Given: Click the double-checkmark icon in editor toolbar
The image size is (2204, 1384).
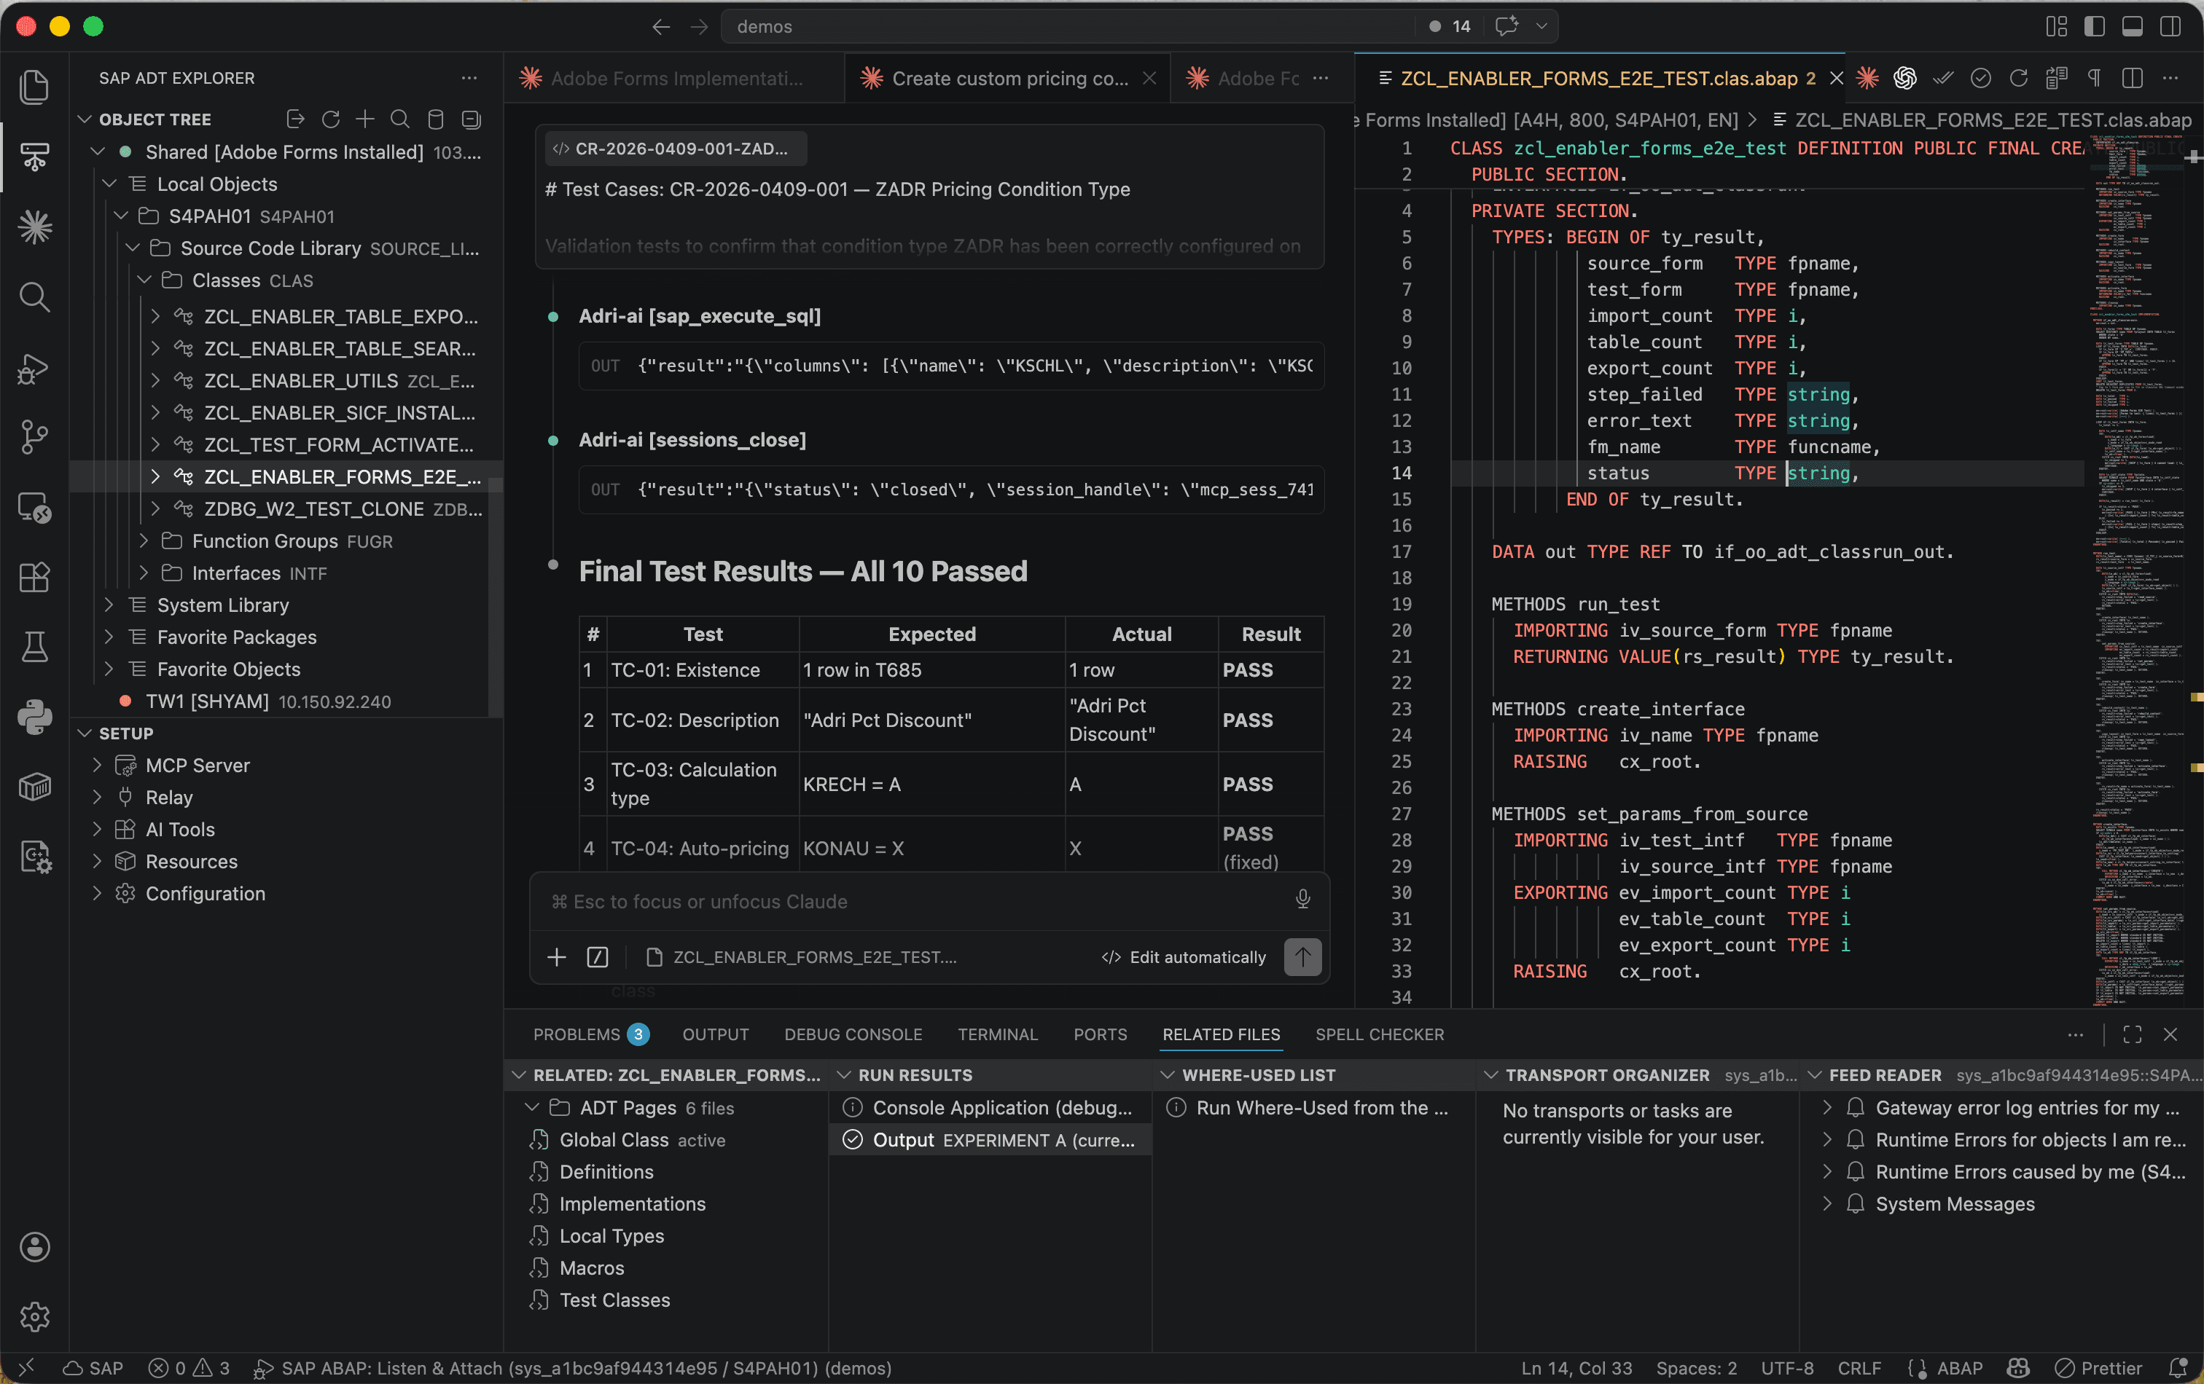Looking at the screenshot, I should tap(1942, 78).
